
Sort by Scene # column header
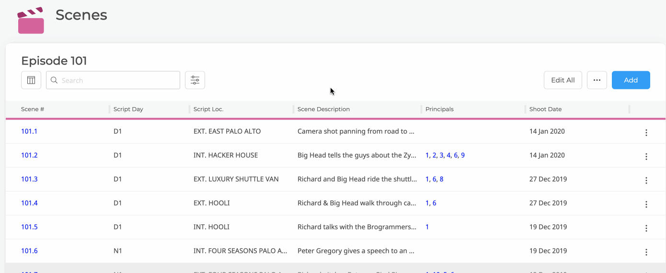(33, 109)
